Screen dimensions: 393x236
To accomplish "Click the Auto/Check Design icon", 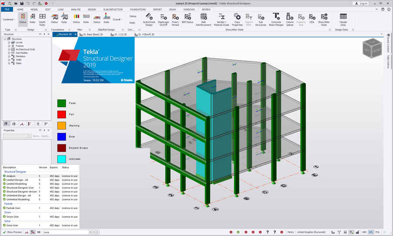I will tap(149, 19).
